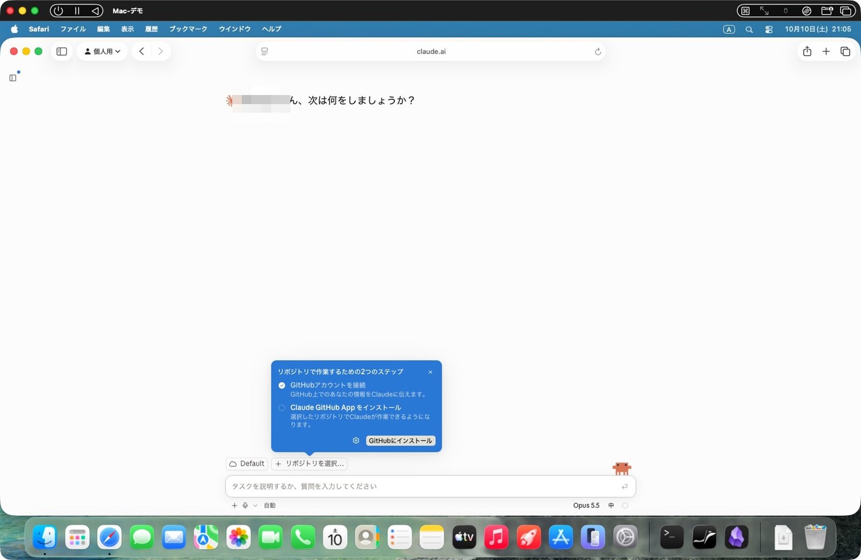Click the VM resize display arrows icon
Viewport: 861px width, 560px height.
[x=764, y=11]
